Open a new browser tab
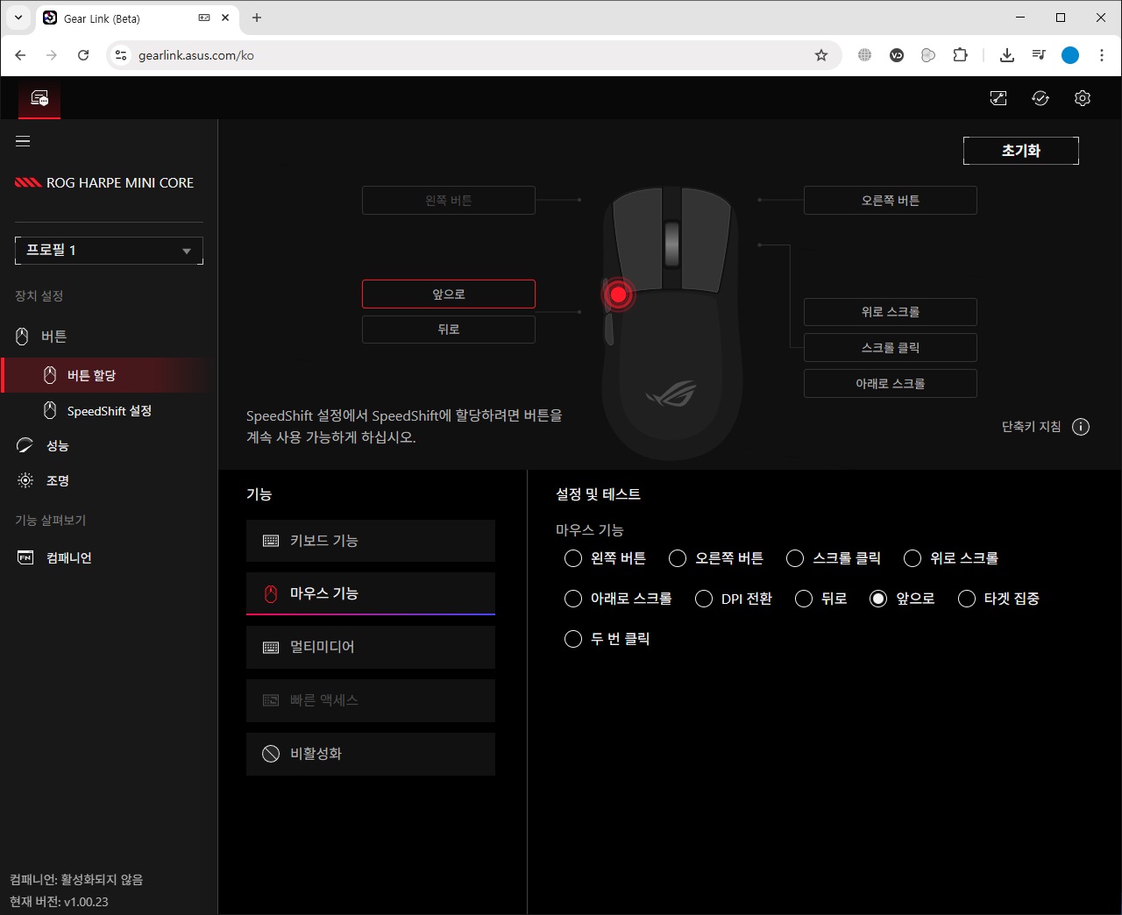Image resolution: width=1122 pixels, height=915 pixels. tap(257, 18)
